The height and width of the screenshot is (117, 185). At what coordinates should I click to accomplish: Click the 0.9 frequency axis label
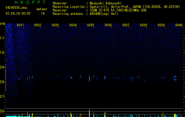click(2, 67)
